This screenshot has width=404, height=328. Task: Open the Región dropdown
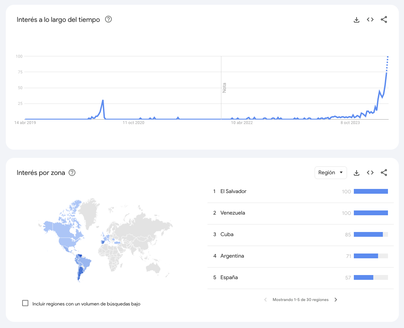(330, 173)
